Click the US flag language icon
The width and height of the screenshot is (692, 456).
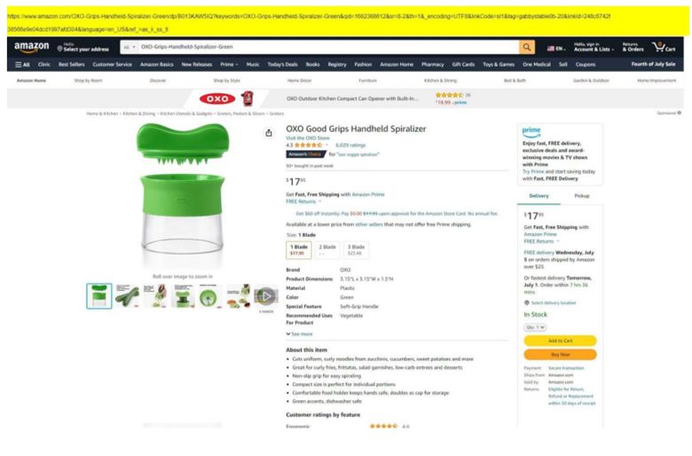click(551, 48)
